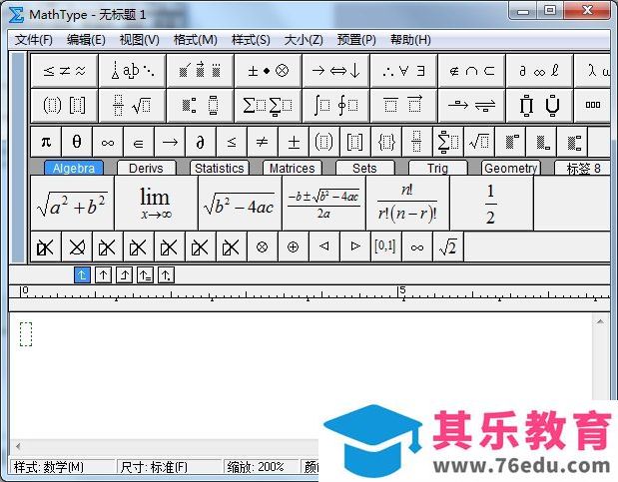Open fraction and radical templates palette
Viewport: 618px width, 482px height.
pyautogui.click(x=132, y=105)
